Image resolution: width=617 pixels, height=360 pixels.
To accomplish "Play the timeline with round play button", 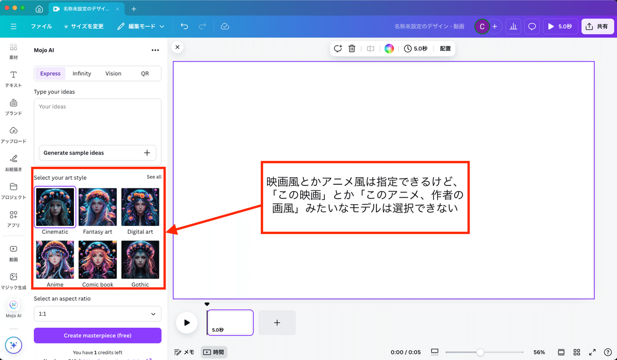I will coord(187,323).
